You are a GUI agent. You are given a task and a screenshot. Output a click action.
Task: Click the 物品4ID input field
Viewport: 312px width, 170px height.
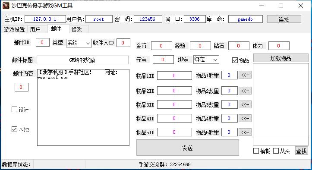coord(174,118)
